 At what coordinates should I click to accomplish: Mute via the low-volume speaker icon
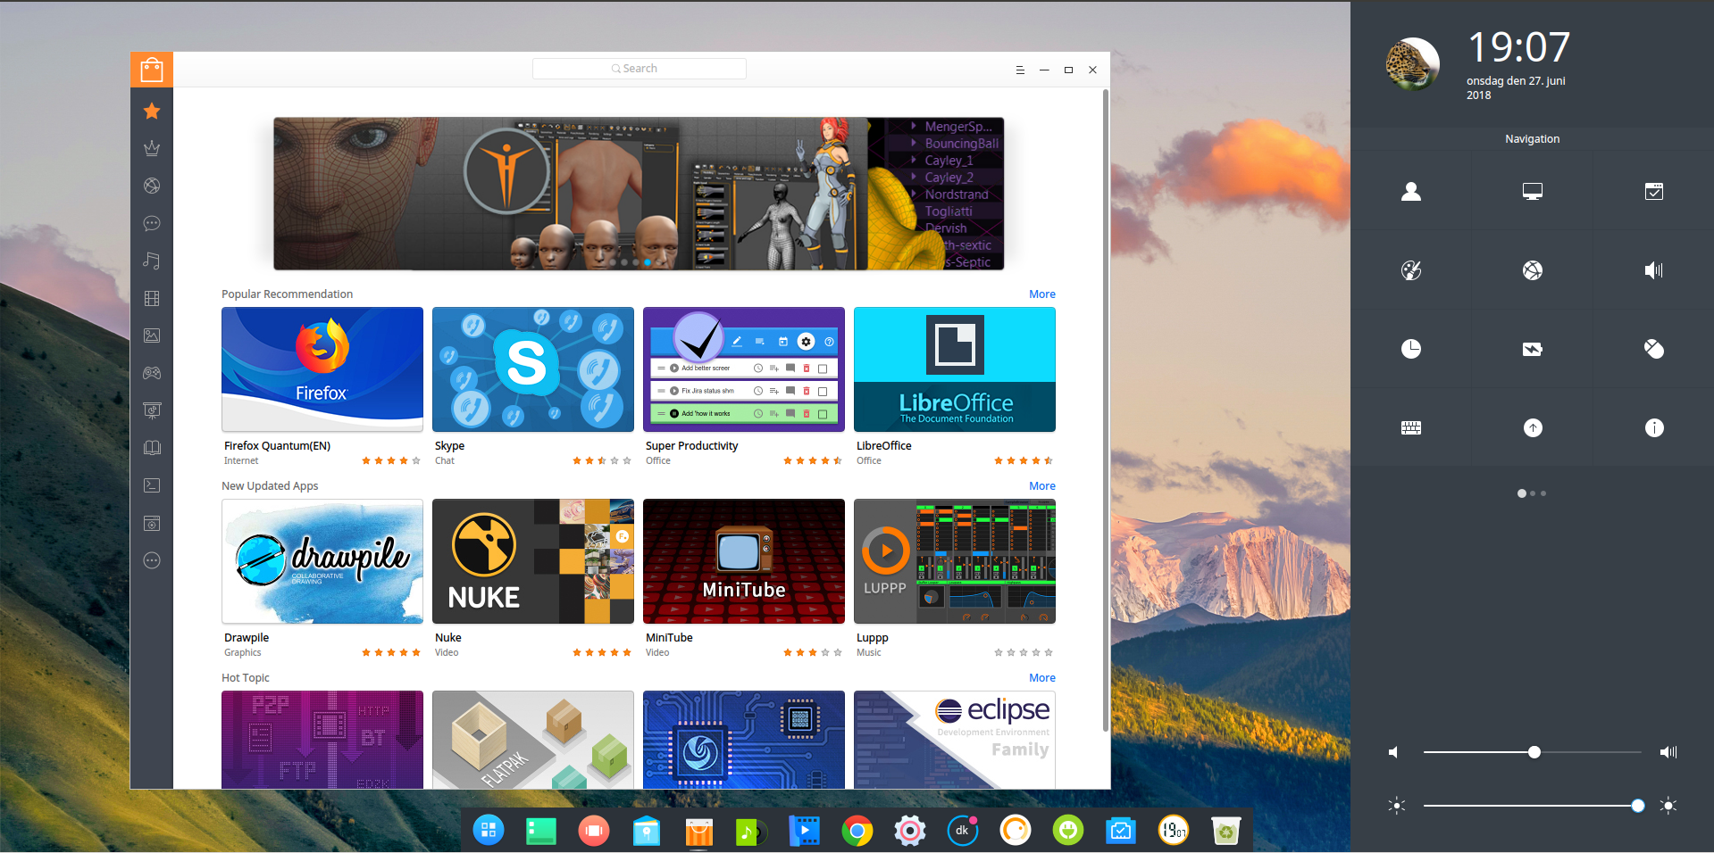click(x=1393, y=752)
